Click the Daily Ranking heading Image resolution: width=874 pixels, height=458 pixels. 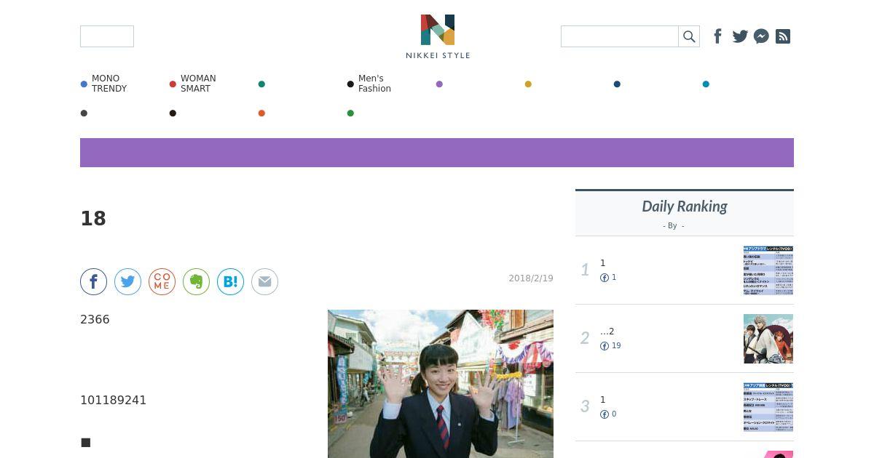point(685,206)
